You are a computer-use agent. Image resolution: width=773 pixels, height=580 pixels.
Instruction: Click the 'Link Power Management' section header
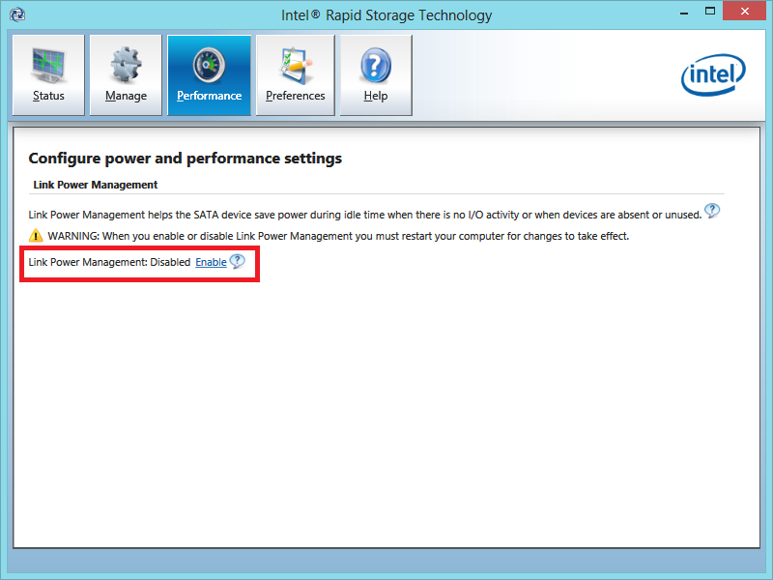(x=95, y=185)
